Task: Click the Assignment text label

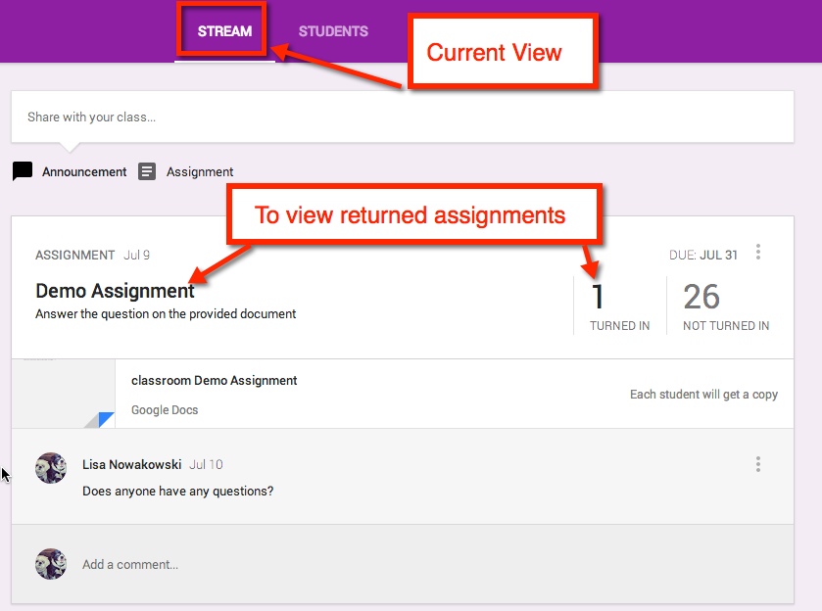Action: coord(200,171)
